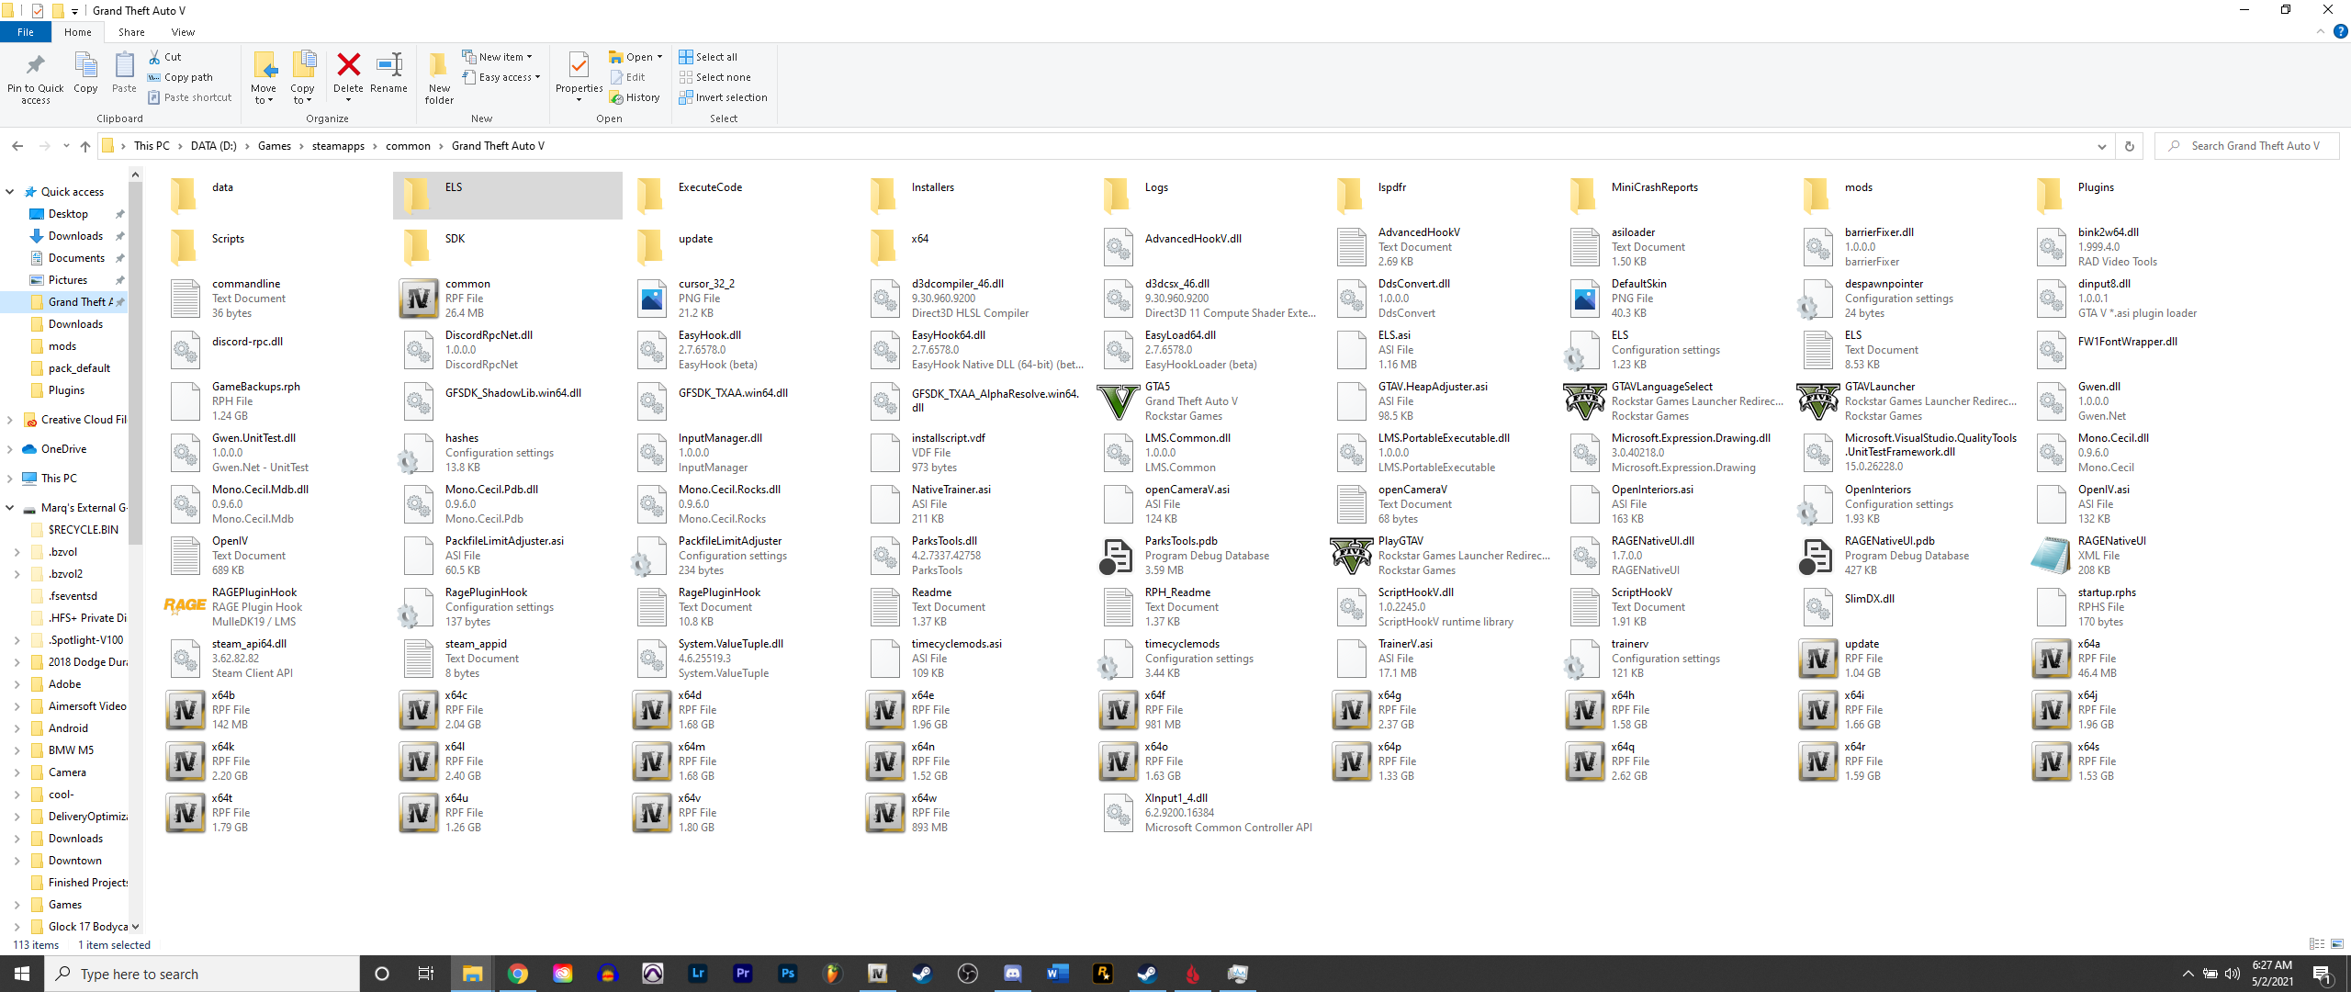Expand the address bar history dropdown
Image resolution: width=2351 pixels, height=992 pixels.
[x=2101, y=146]
